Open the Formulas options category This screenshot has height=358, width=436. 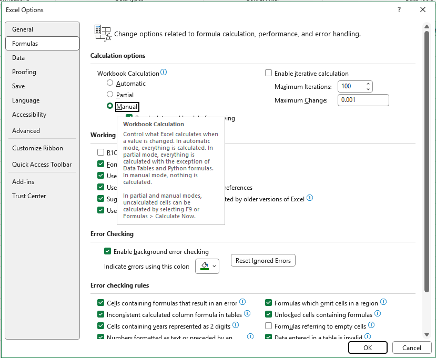pyautogui.click(x=42, y=43)
